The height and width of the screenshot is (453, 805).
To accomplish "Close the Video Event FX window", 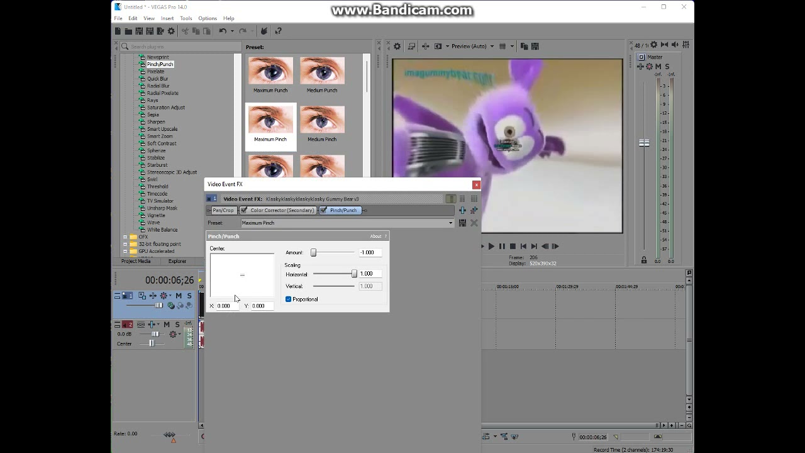I will [x=476, y=184].
